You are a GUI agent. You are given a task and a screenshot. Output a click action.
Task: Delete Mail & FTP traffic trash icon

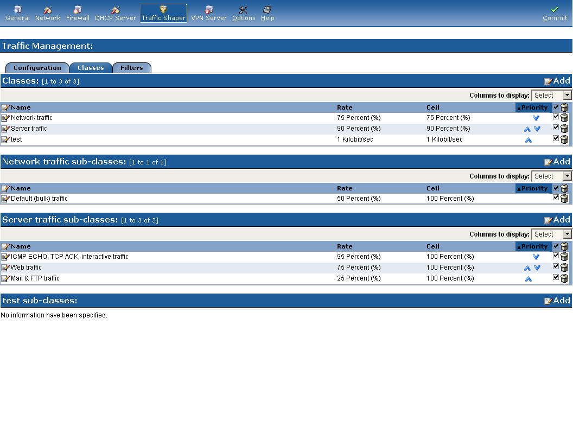[x=564, y=279]
